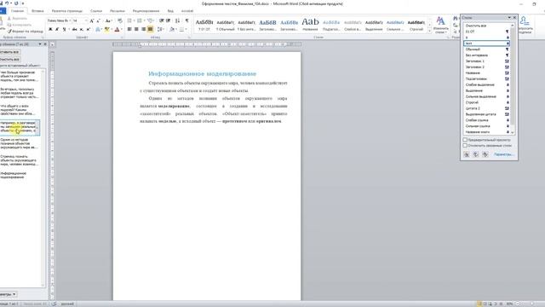Apply strikethrough formatting
Image resolution: width=545 pixels, height=307 pixels.
tap(74, 29)
